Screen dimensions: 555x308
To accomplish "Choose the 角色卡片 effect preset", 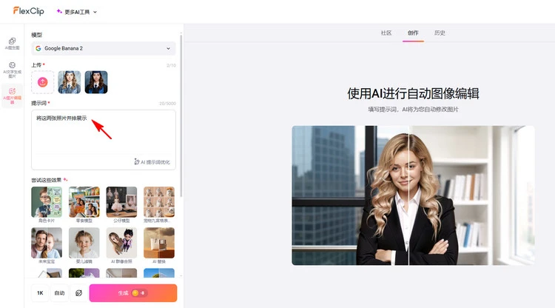I will pos(47,202).
